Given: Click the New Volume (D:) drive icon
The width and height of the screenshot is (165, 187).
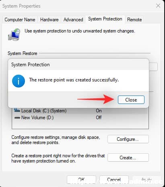Looking at the screenshot, I should point(17,118).
